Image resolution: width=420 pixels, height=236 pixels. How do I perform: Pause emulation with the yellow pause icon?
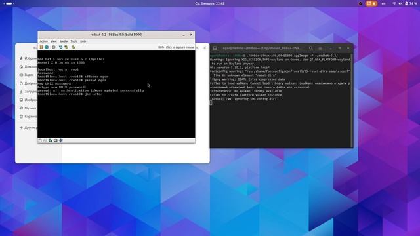[x=41, y=47]
